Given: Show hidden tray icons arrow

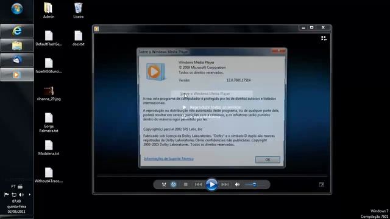Looking at the screenshot, I should pyautogui.click(x=30, y=195).
